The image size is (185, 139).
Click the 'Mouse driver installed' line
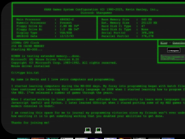coord(30,66)
